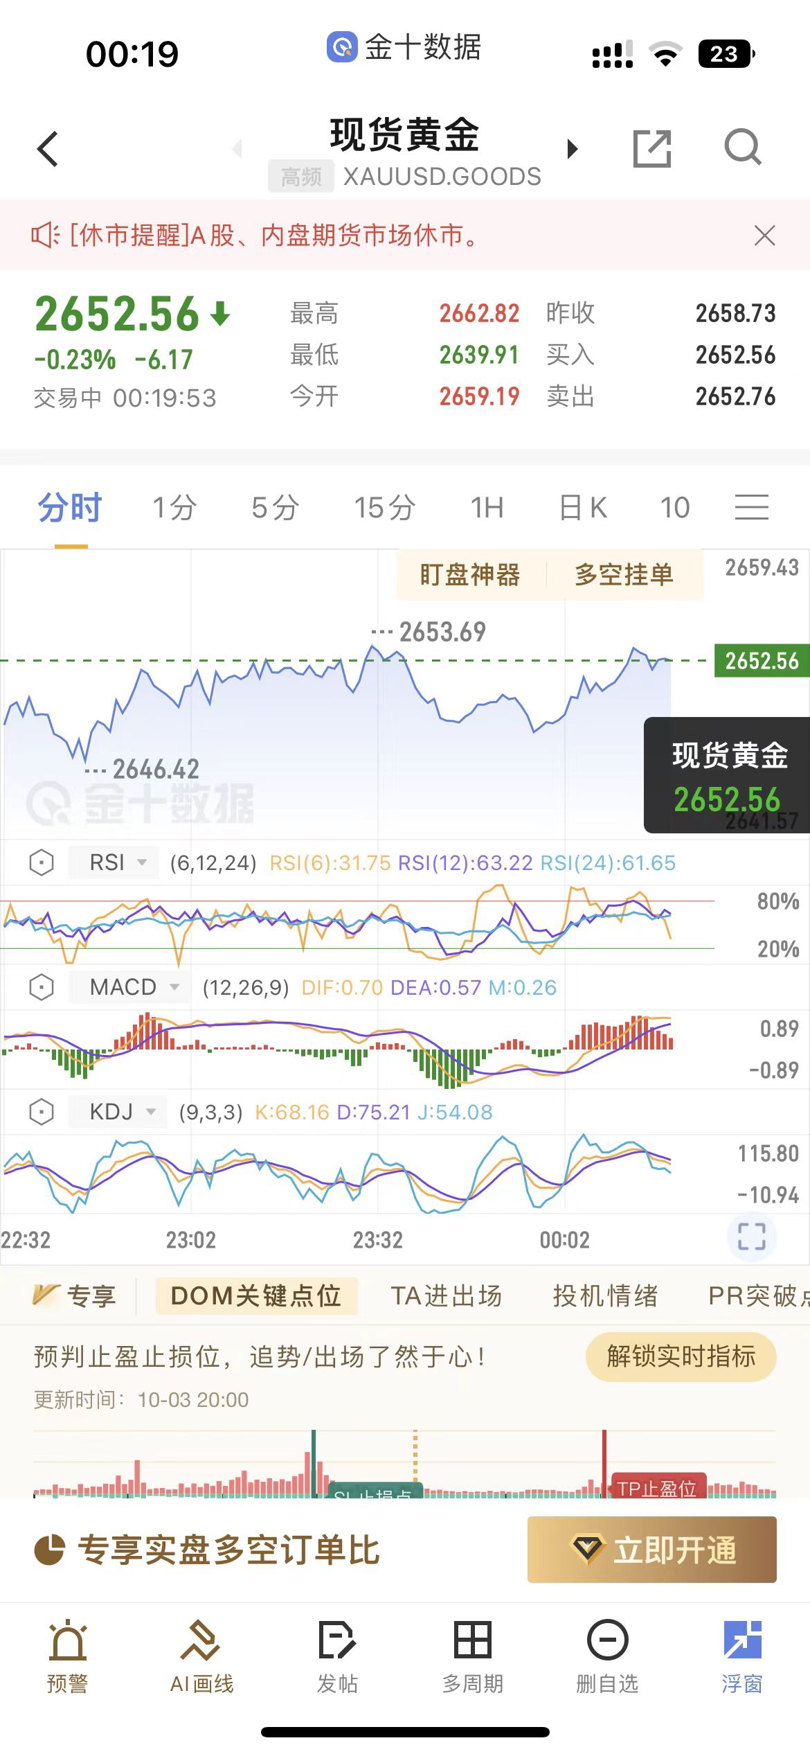The image size is (810, 1754).
Task: Select the PR突破 tab
Action: point(758,1295)
